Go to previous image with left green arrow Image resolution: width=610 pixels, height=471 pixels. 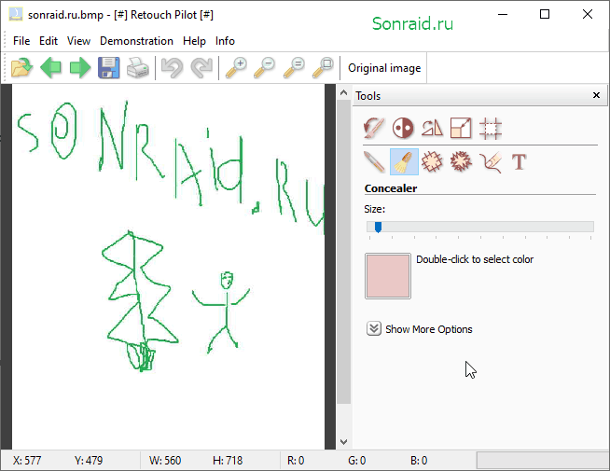tap(50, 68)
